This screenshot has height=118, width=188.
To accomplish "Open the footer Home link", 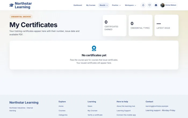I will coord(61,106).
